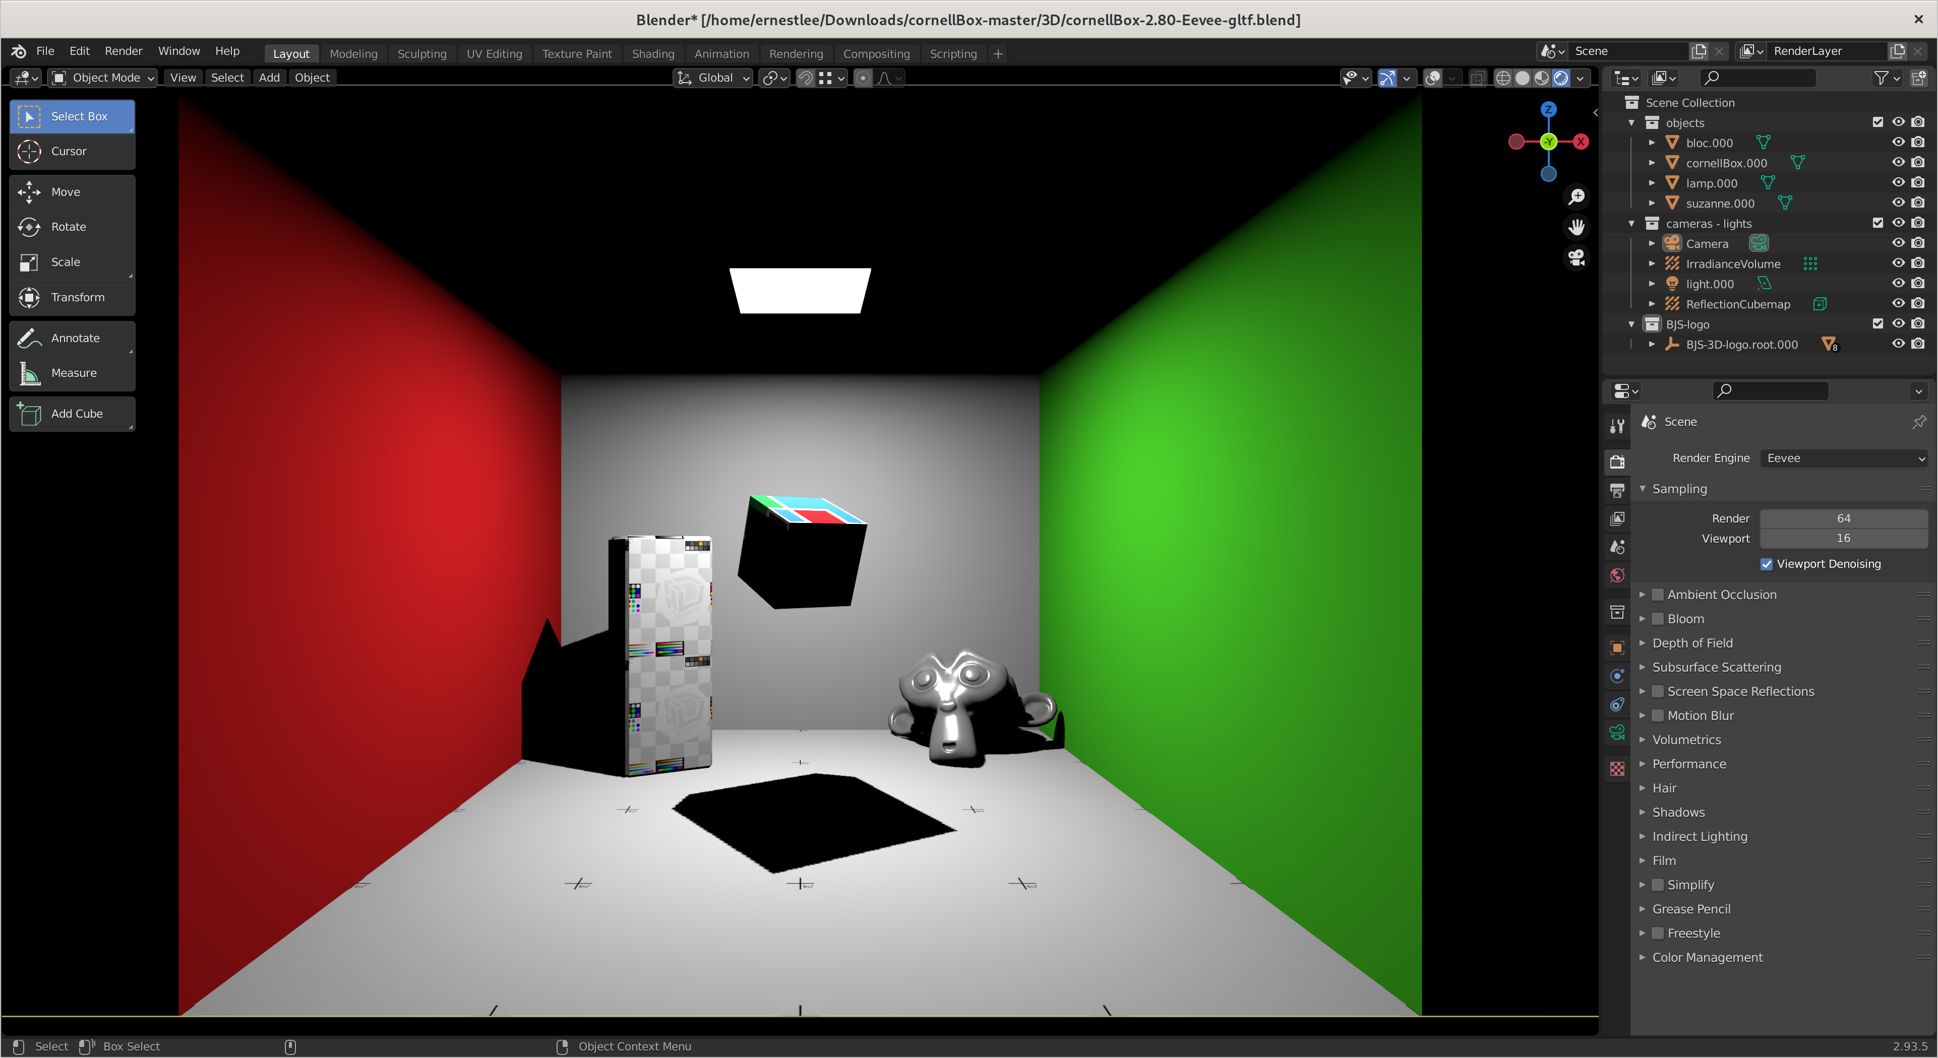Select the Rotate tool

click(x=72, y=226)
